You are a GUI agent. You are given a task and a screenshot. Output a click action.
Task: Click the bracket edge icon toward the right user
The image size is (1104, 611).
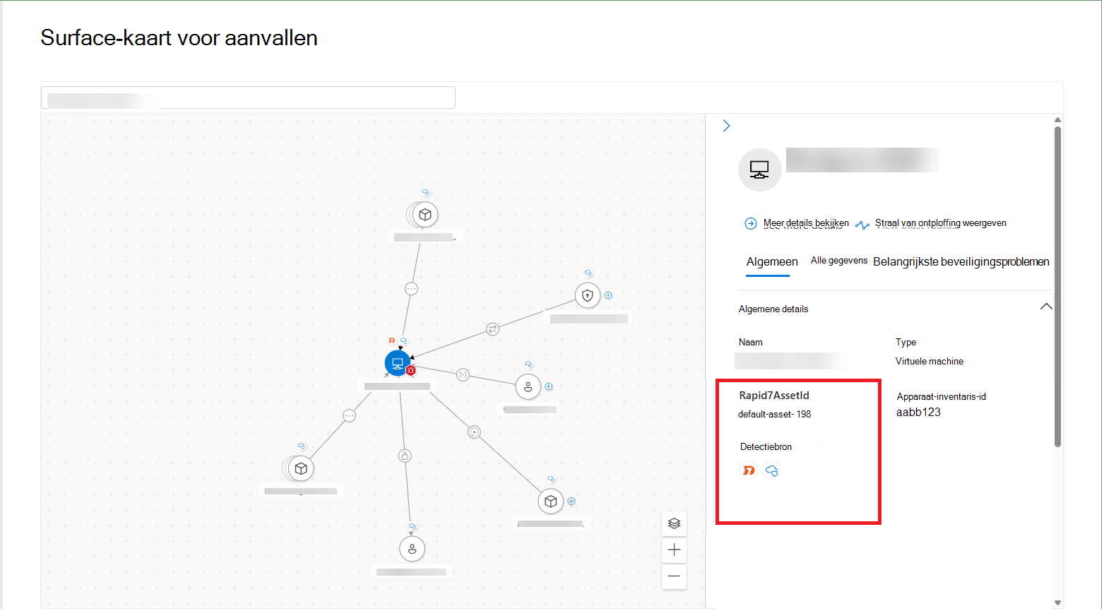point(463,374)
